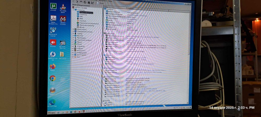The height and width of the screenshot is (117, 261).
Task: Click the clock in the system tray
Action: click(187, 107)
